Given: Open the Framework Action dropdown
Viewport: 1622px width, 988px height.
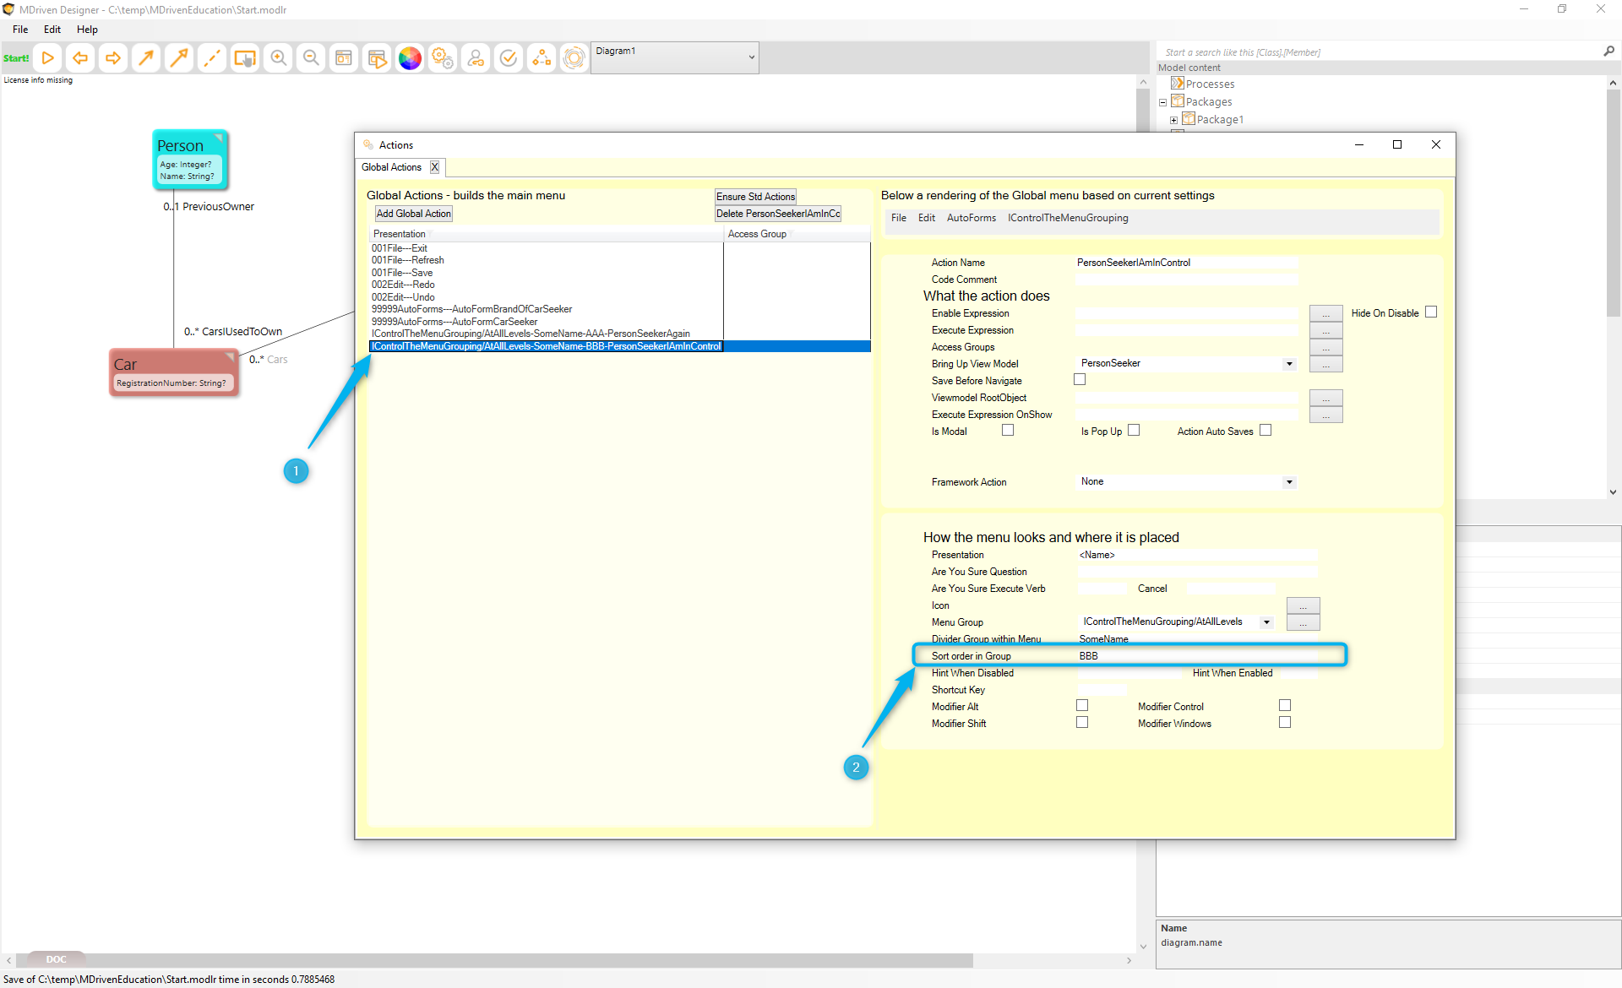Looking at the screenshot, I should pos(1289,482).
